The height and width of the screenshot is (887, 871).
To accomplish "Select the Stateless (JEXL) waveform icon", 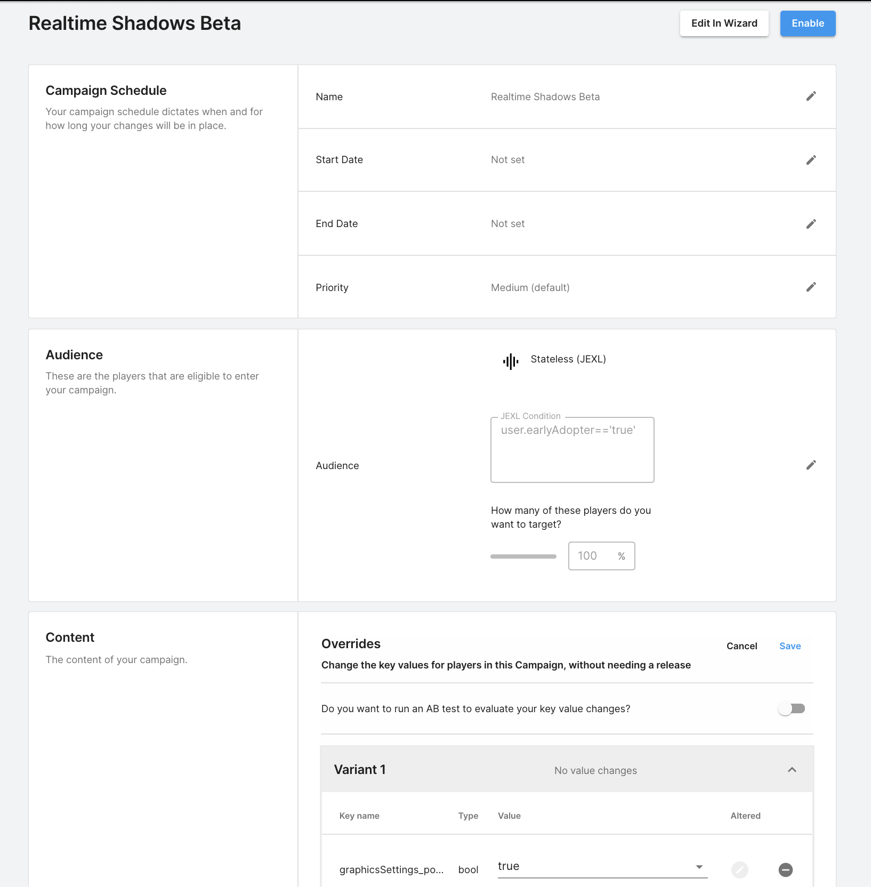I will pyautogui.click(x=511, y=360).
